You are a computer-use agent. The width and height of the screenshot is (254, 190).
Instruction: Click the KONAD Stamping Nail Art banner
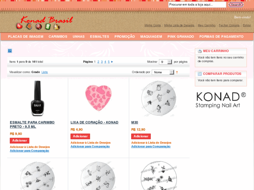tap(220, 100)
